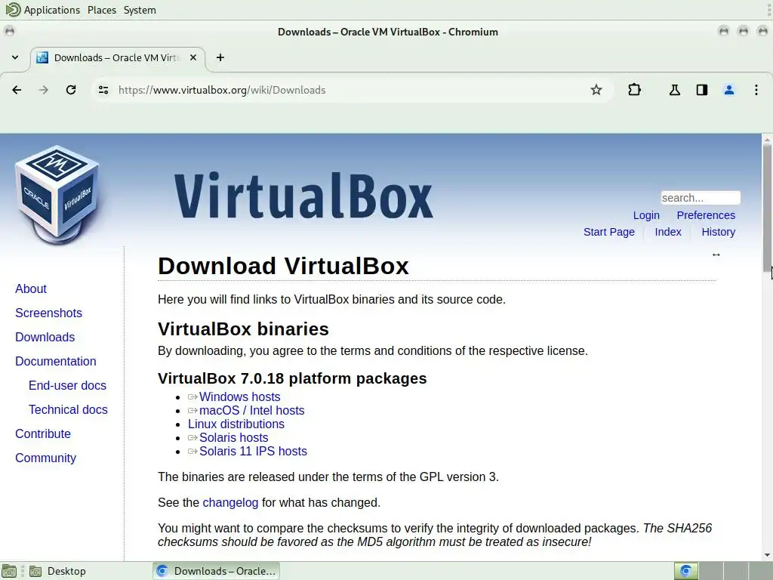The height and width of the screenshot is (580, 773).
Task: Go to the Start Page link
Action: click(x=609, y=232)
